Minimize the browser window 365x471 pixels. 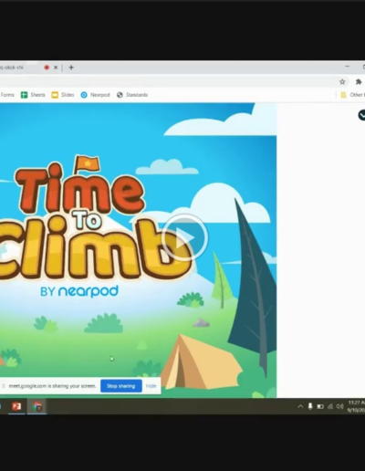347,67
